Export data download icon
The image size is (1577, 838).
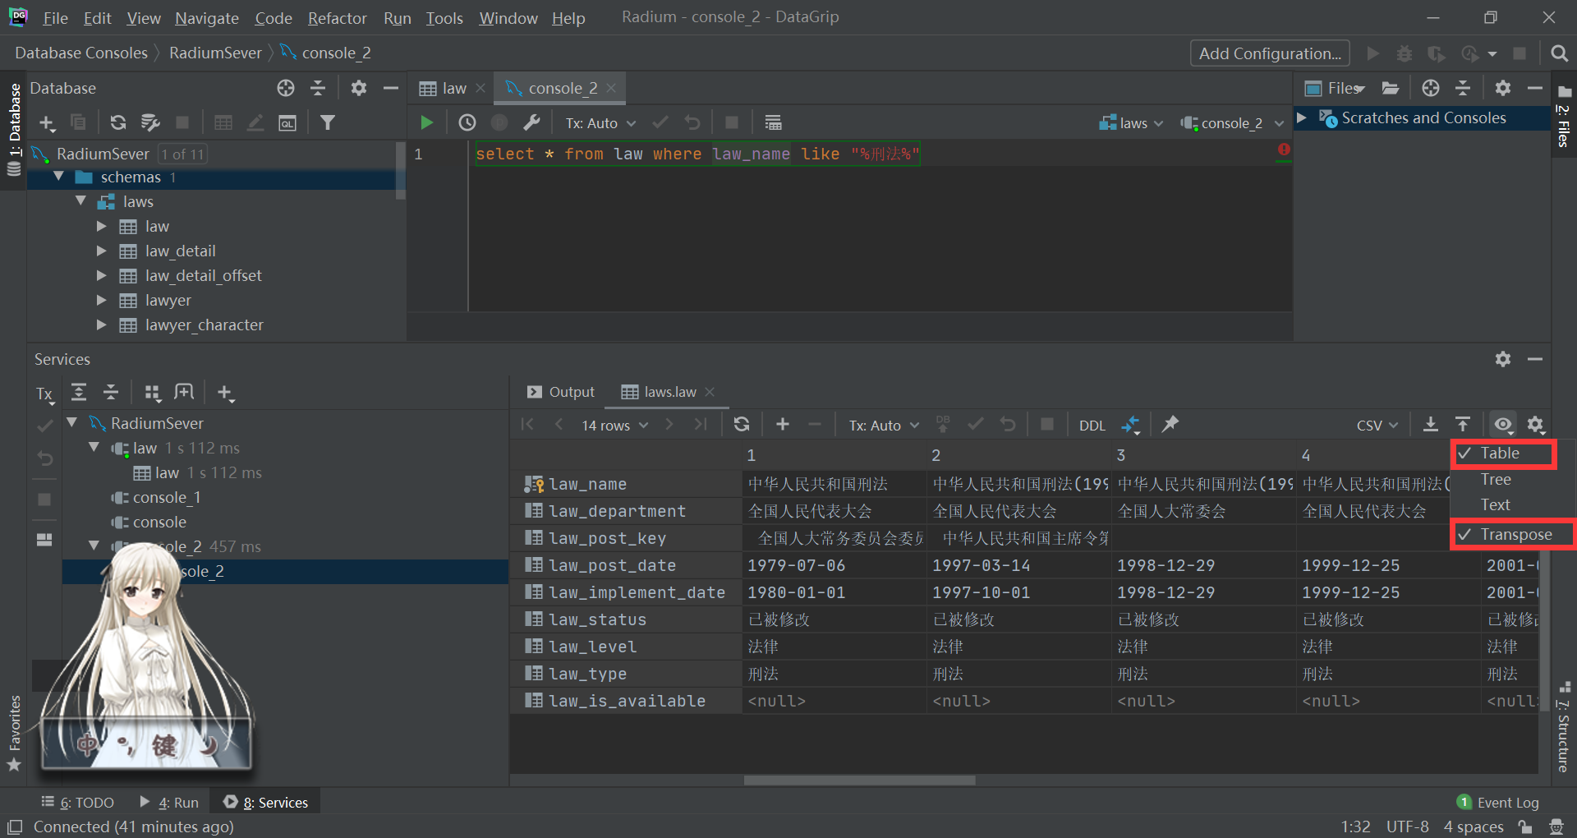tap(1431, 424)
